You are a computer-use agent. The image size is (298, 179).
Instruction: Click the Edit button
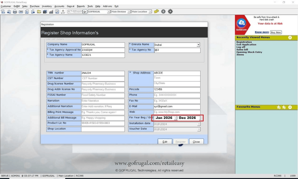pos(165,142)
